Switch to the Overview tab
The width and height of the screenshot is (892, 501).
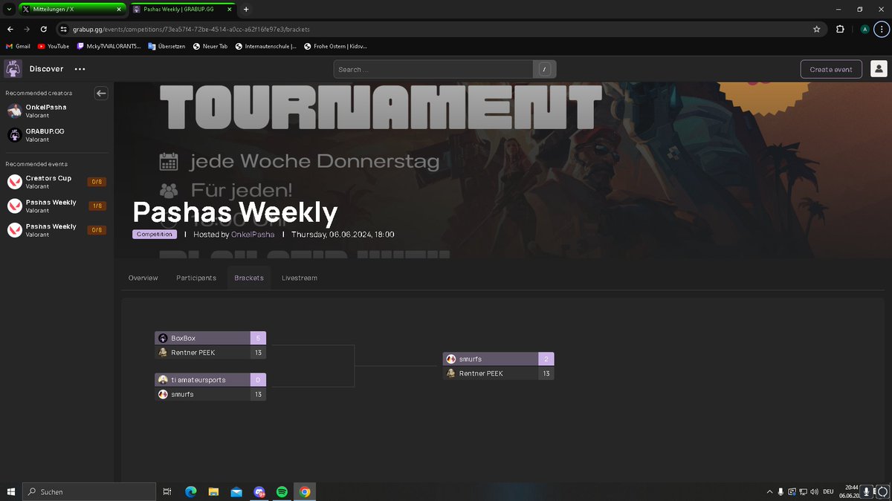tap(143, 278)
